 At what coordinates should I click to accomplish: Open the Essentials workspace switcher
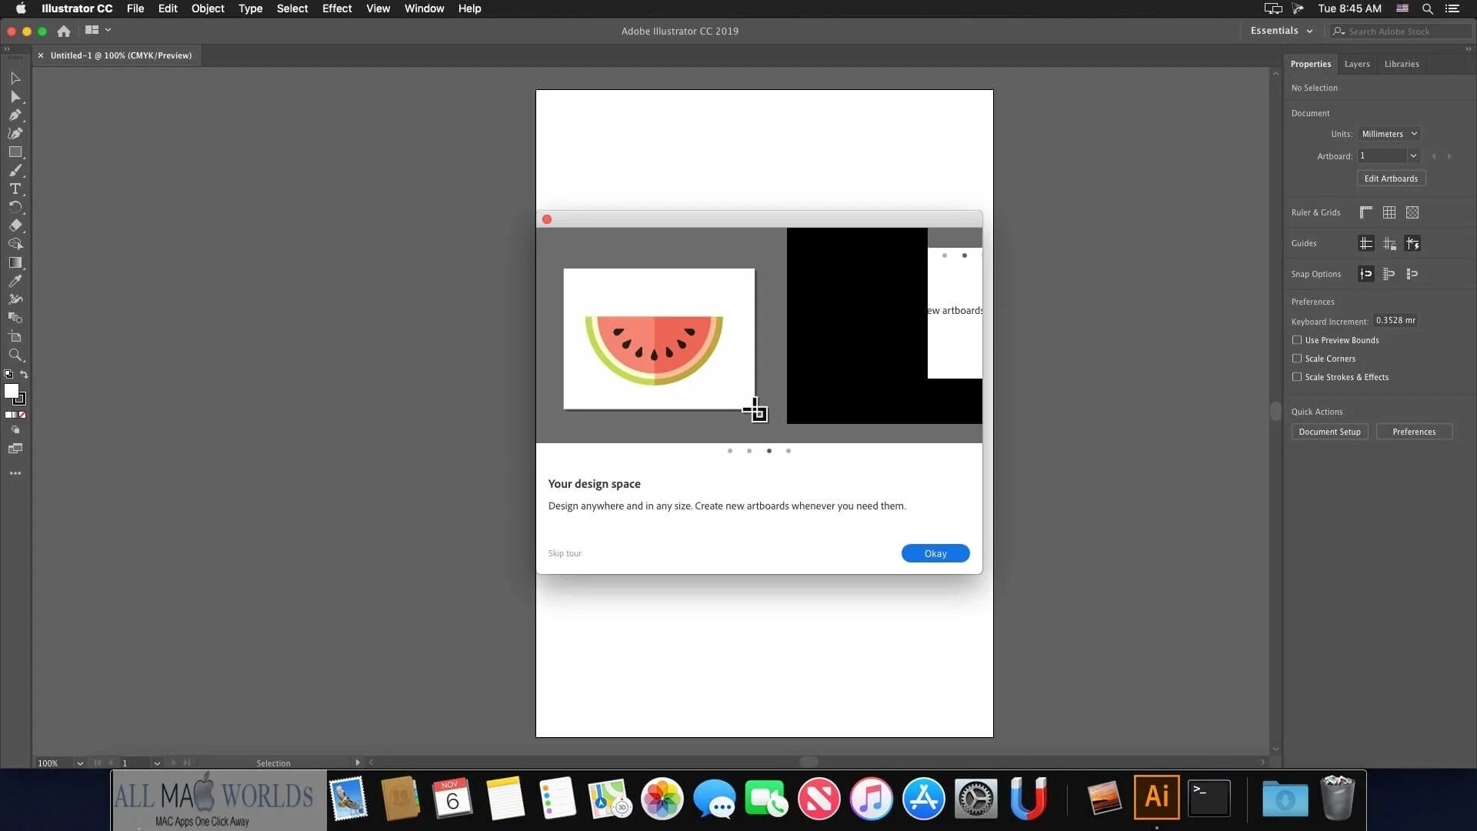tap(1281, 31)
